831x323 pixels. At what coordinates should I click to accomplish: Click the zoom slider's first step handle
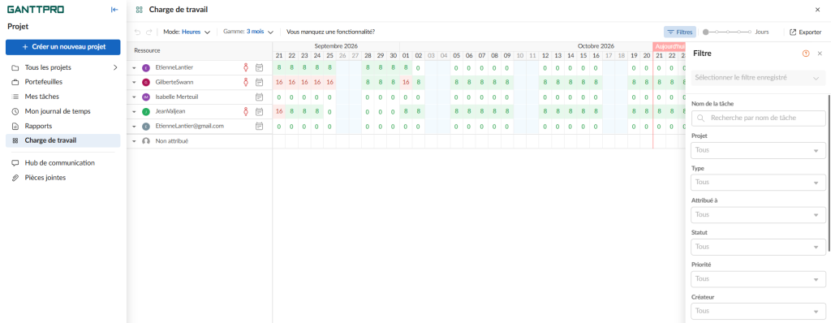tap(705, 32)
